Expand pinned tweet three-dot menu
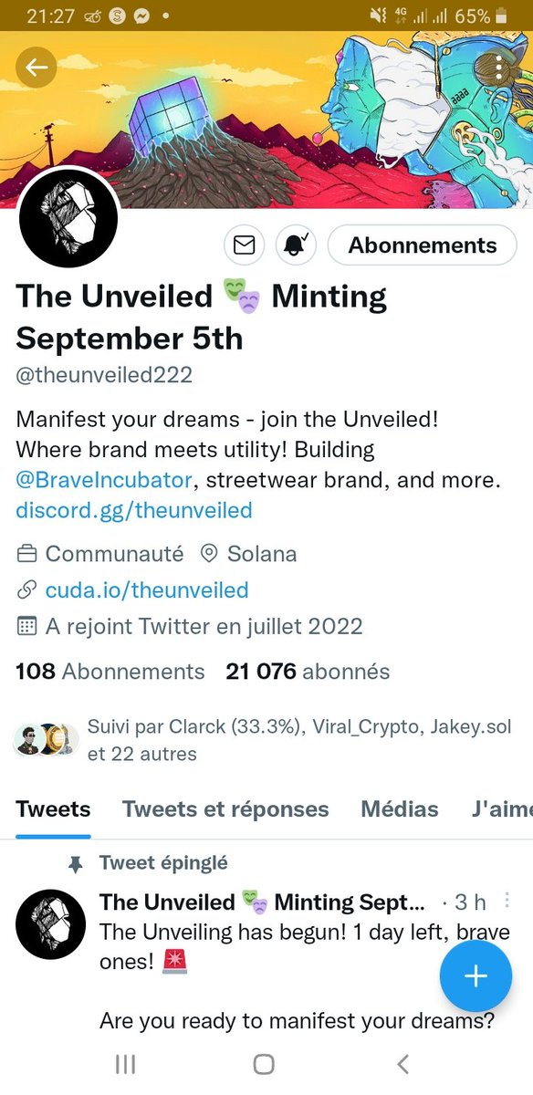This screenshot has width=533, height=1095. coord(507,902)
